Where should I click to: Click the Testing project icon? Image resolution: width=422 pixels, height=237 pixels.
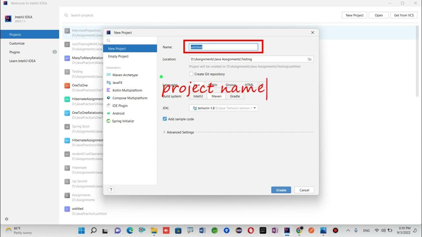coord(67,72)
